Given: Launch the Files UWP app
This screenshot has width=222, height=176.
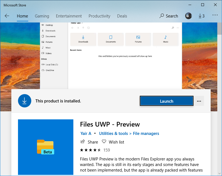Looking at the screenshot, I should point(167,101).
